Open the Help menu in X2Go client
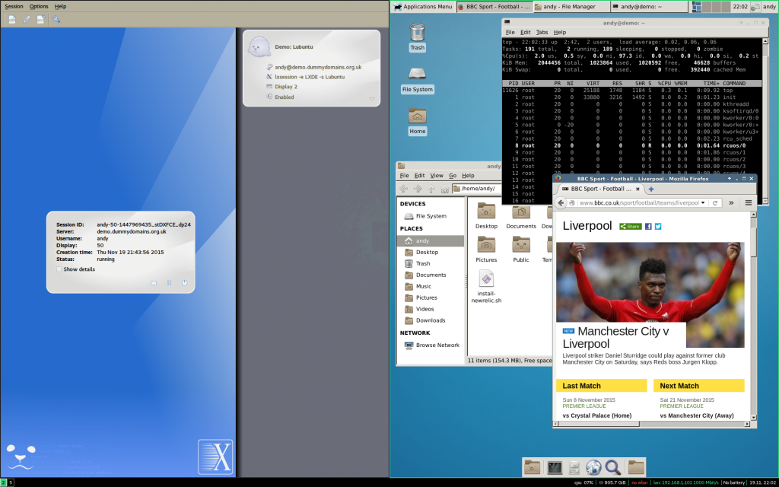This screenshot has width=779, height=487. tap(60, 6)
